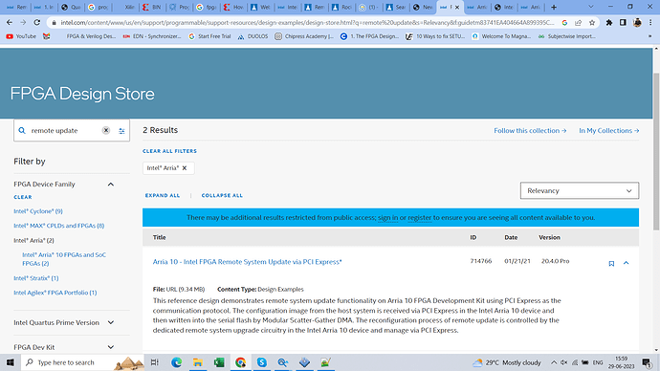This screenshot has height=371, width=660.
Task: Open the Relevancy sort dropdown
Action: pyautogui.click(x=580, y=190)
